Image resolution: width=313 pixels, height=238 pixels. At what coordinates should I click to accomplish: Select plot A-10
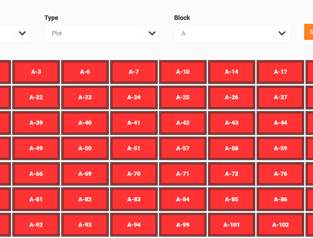(183, 72)
